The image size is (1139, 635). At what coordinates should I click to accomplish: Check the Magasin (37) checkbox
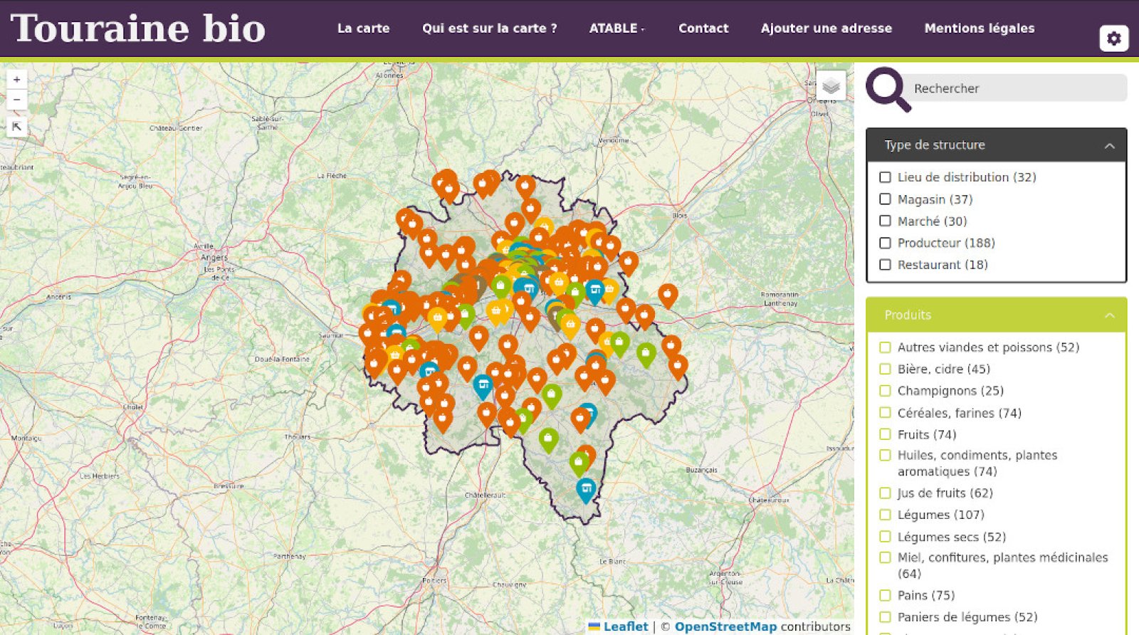[885, 199]
